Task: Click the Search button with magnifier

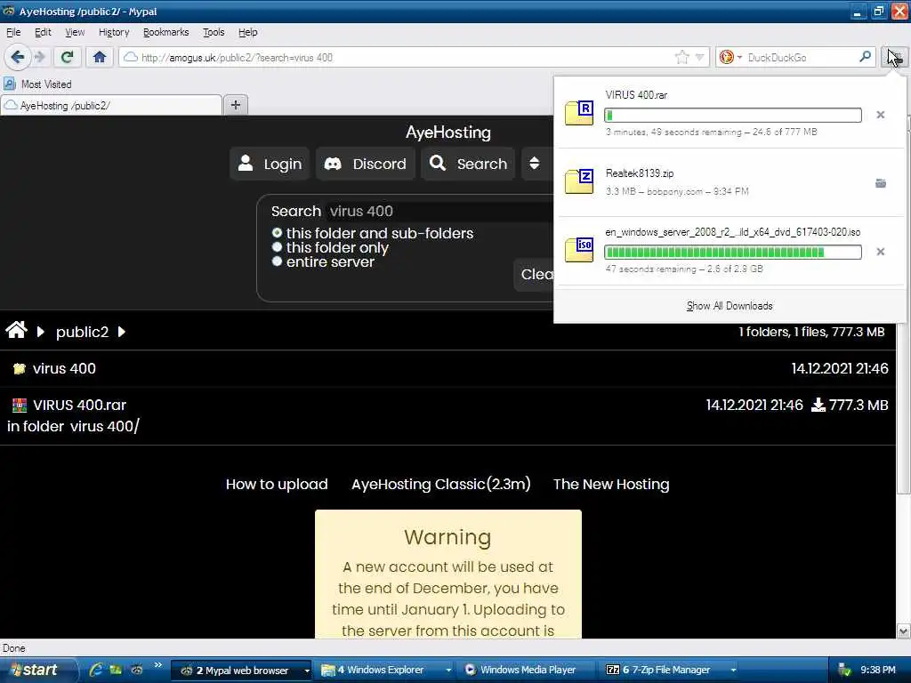Action: pyautogui.click(x=468, y=164)
